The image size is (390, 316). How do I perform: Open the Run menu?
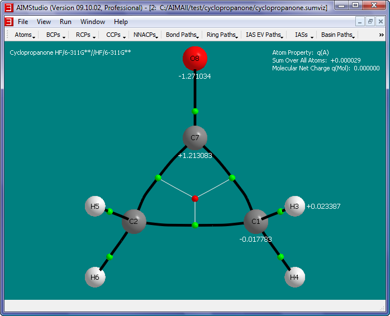(x=65, y=22)
